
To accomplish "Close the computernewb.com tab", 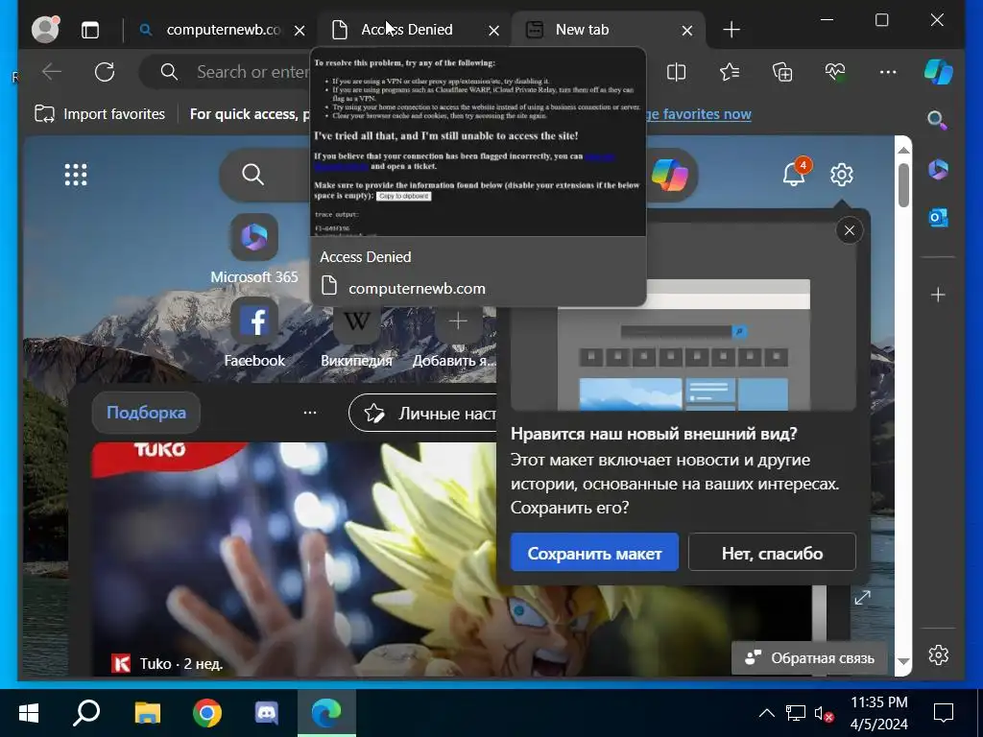I will [300, 30].
